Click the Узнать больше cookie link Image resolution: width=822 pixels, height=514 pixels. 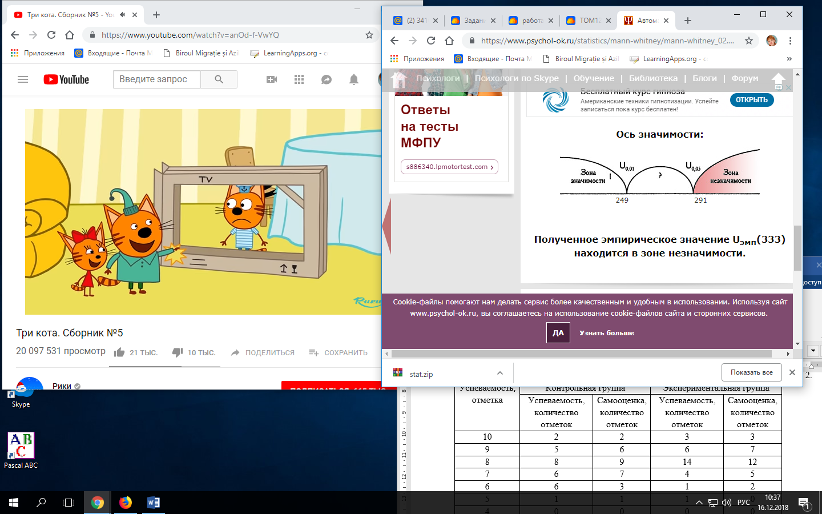tap(607, 333)
